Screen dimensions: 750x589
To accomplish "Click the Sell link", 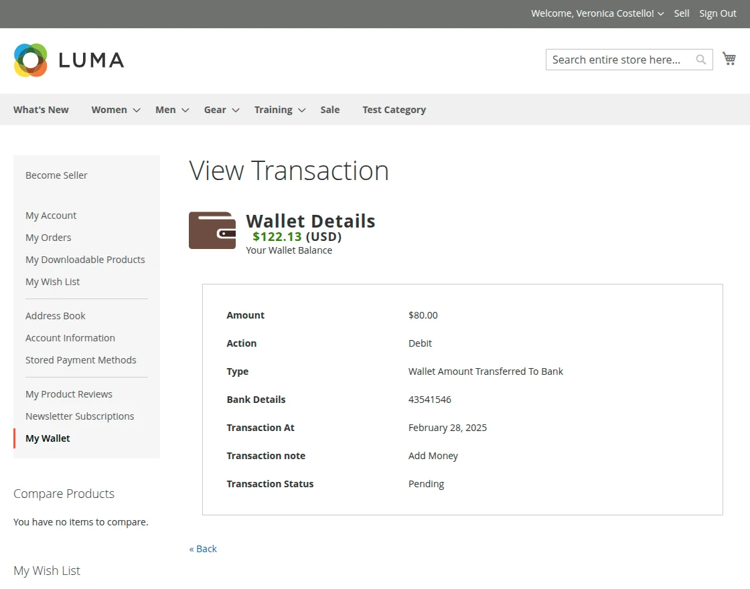I will [681, 13].
